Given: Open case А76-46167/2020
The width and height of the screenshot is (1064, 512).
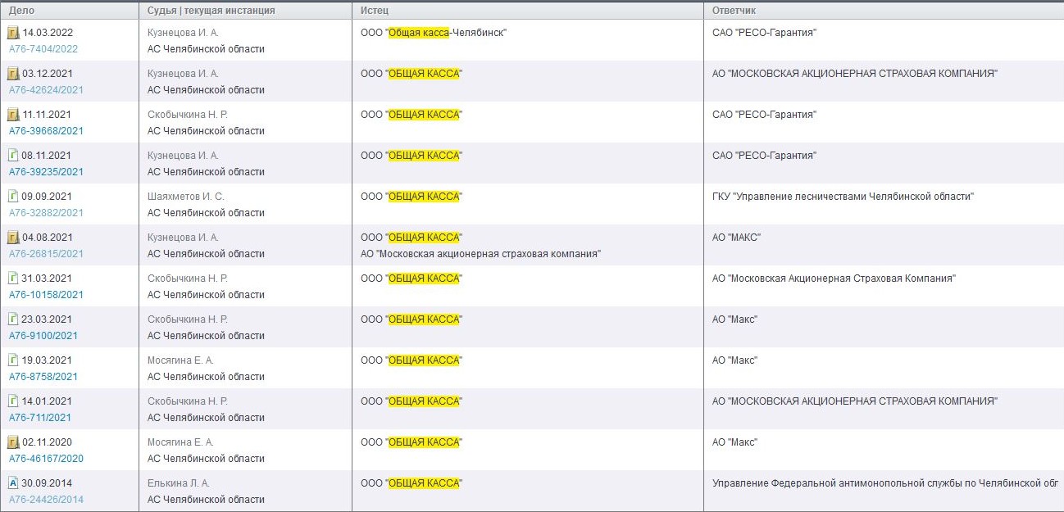Looking at the screenshot, I should pyautogui.click(x=46, y=459).
